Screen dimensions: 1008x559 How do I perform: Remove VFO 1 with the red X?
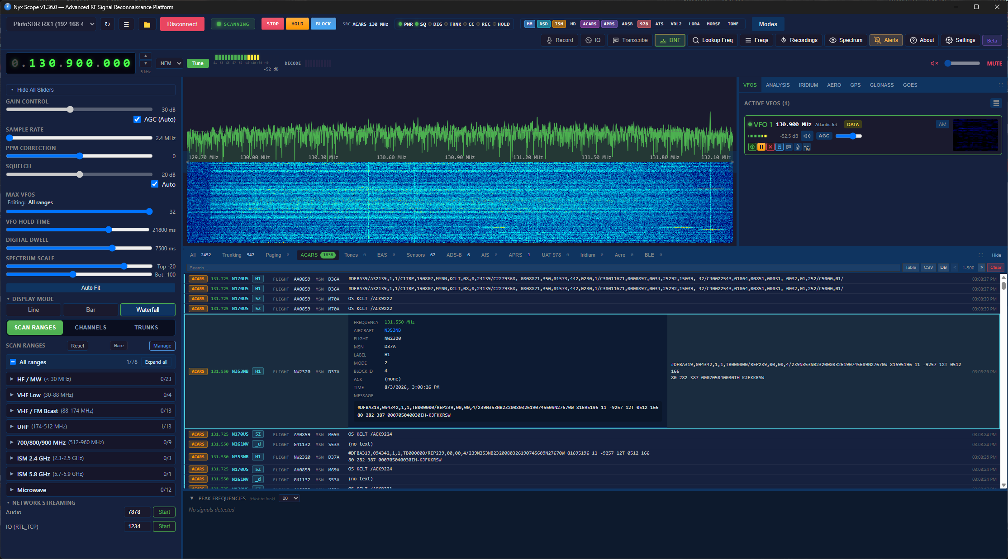tap(770, 147)
